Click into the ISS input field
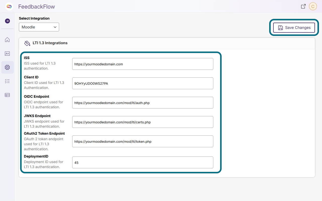 [143, 64]
